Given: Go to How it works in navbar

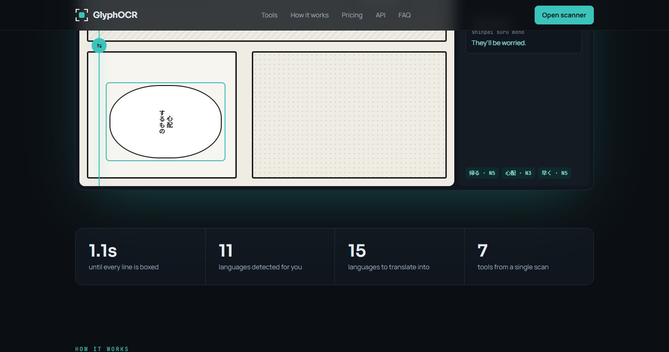Looking at the screenshot, I should click(310, 15).
